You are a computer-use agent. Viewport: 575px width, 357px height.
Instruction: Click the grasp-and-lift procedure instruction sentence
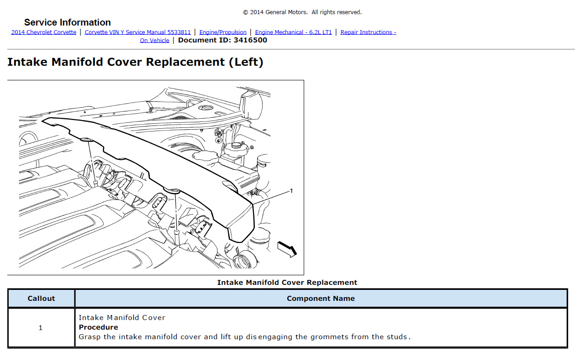click(244, 337)
